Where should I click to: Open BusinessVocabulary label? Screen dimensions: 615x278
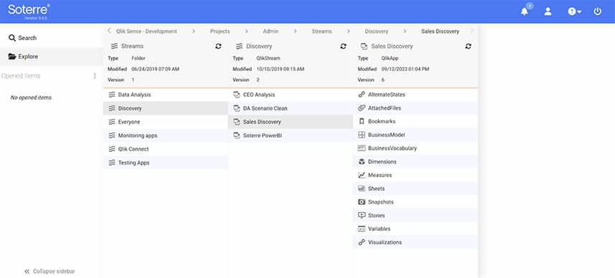(393, 148)
